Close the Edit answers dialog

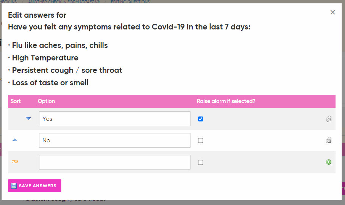click(x=333, y=12)
